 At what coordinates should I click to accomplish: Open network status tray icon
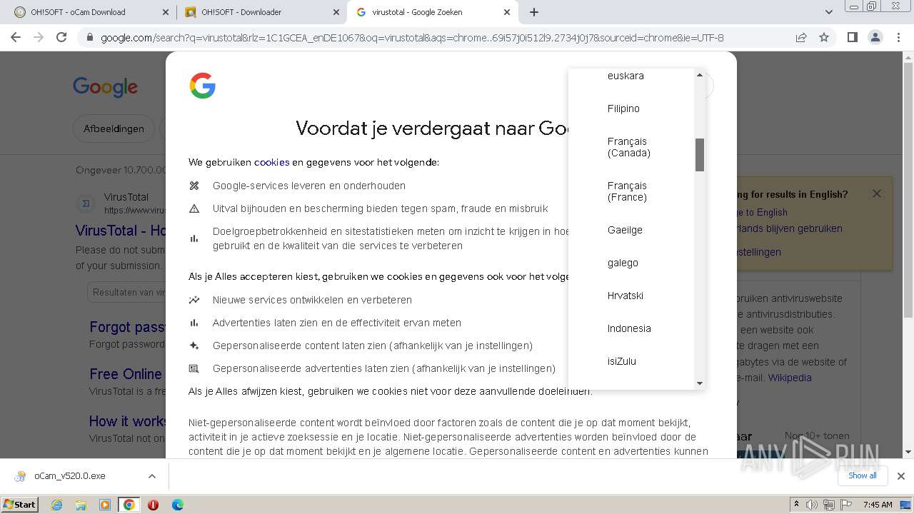pyautogui.click(x=828, y=505)
